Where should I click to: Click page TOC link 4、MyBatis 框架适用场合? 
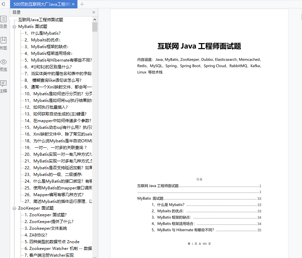(x=206, y=224)
